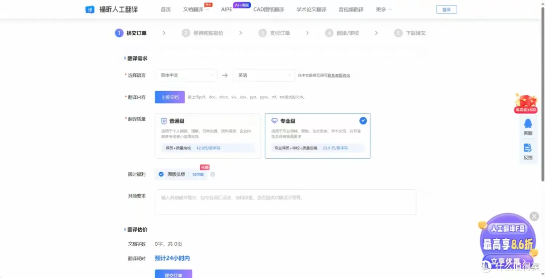This screenshot has height=278, width=545.
Task: Expand the 更多 menu
Action: point(384,10)
